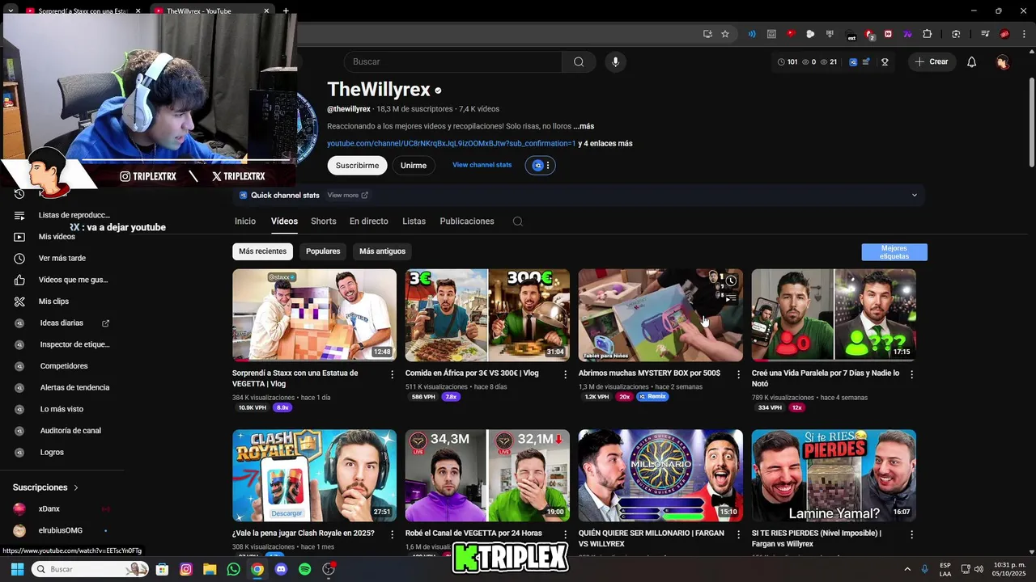Screen dimensions: 1036x582
Task: Click the trophy icon in vidIQ header bar
Action: point(885,61)
